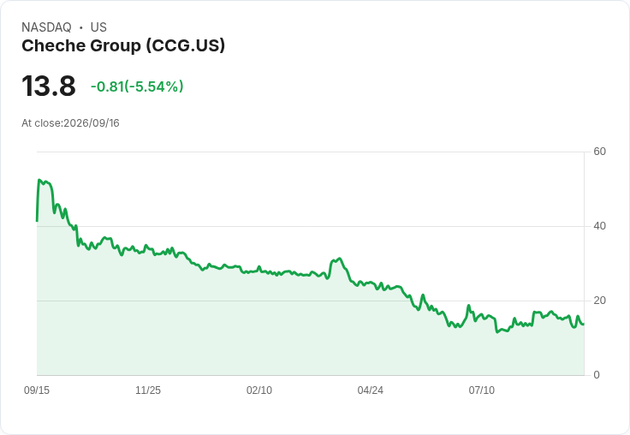
Task: Click the Cheche Group (CCG.US) title
Action: click(x=123, y=46)
